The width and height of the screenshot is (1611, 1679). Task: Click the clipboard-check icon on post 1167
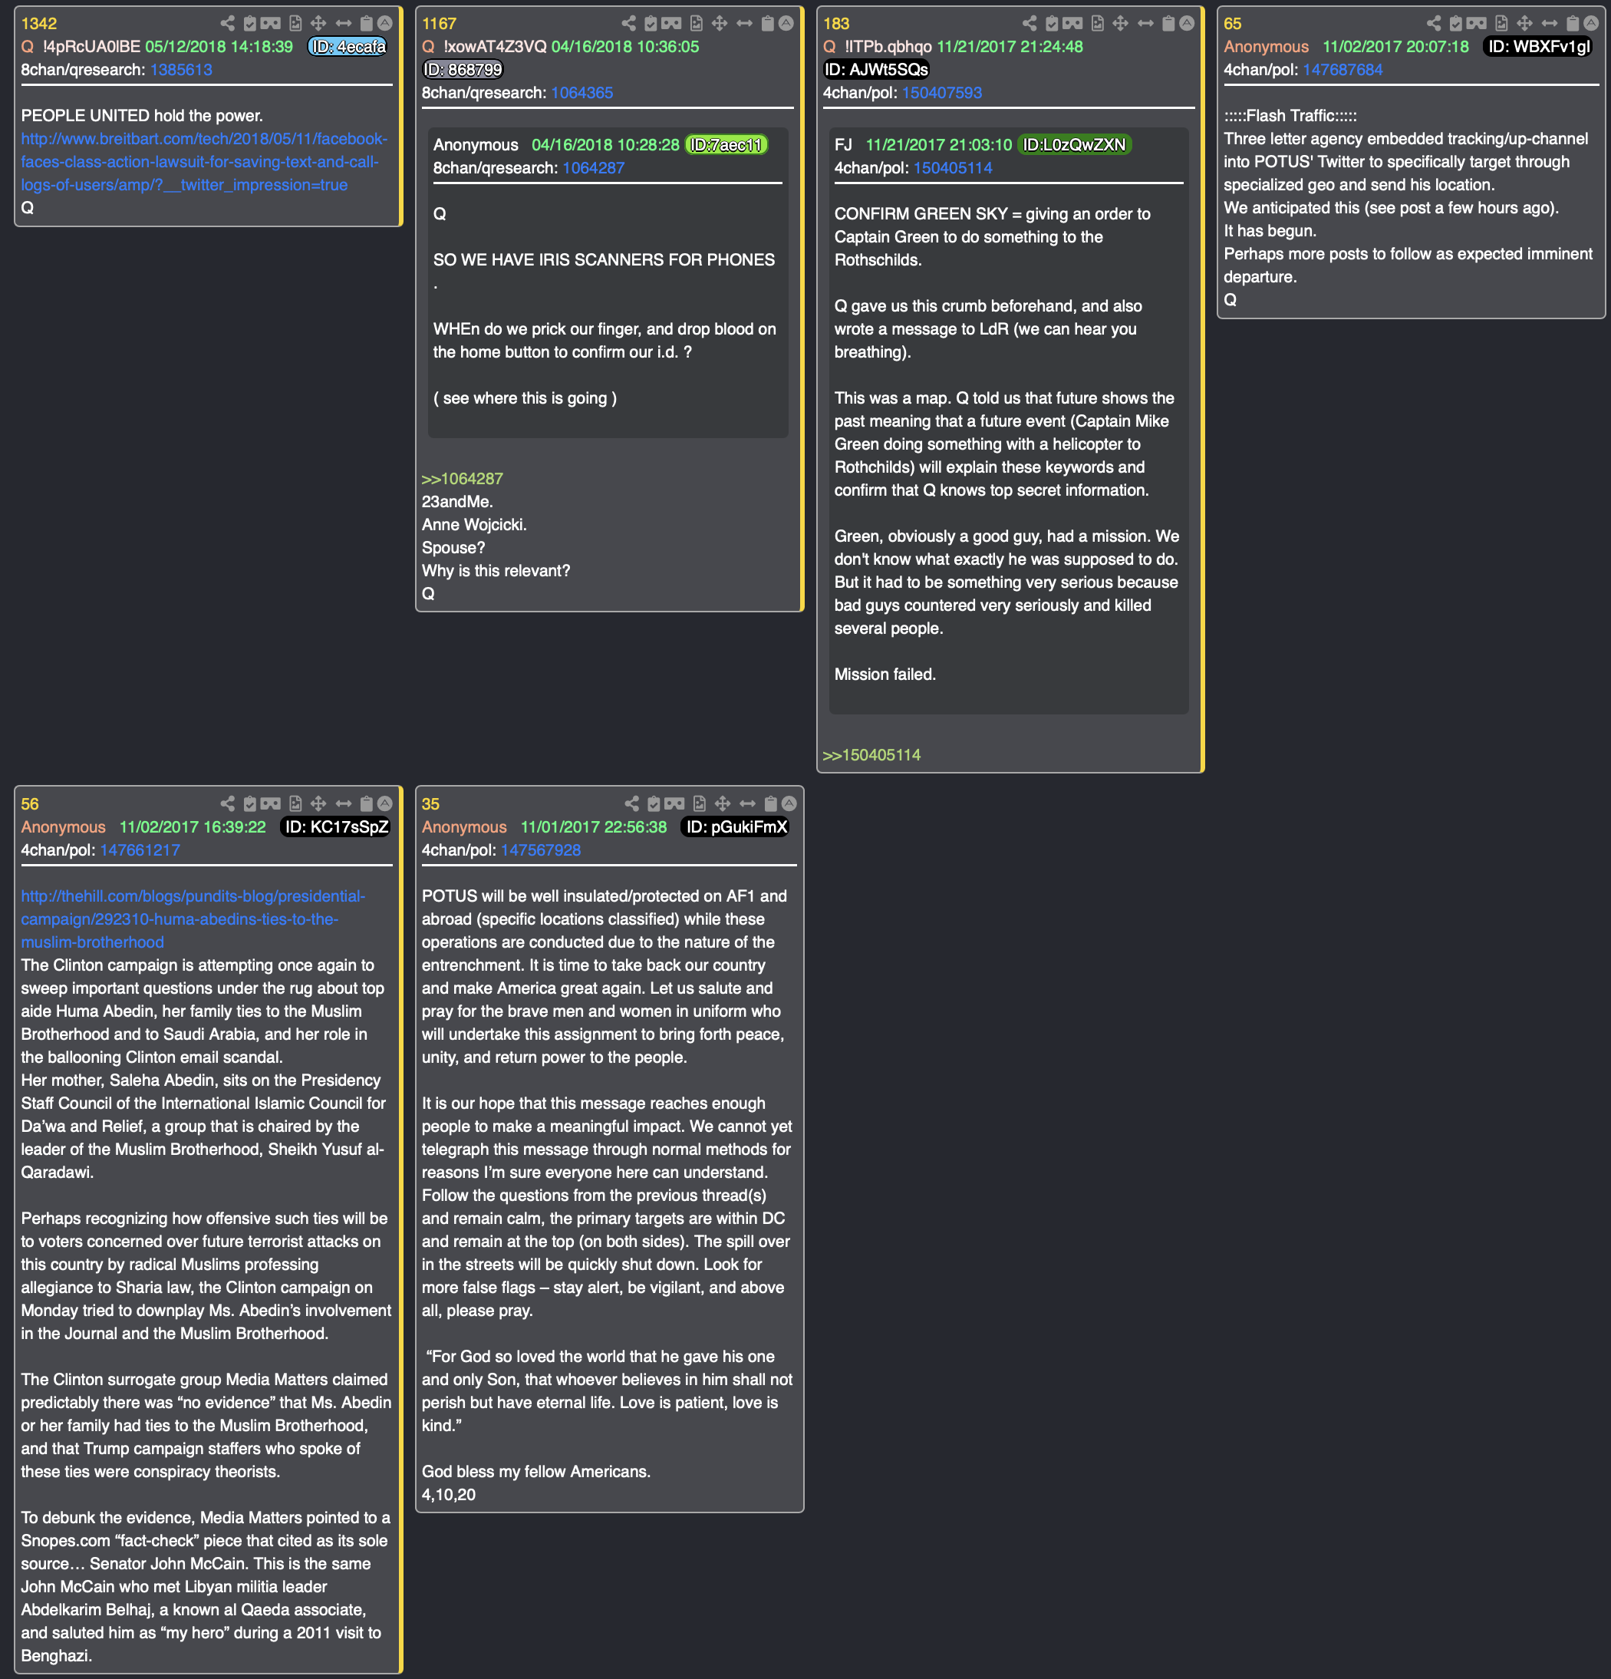point(651,23)
